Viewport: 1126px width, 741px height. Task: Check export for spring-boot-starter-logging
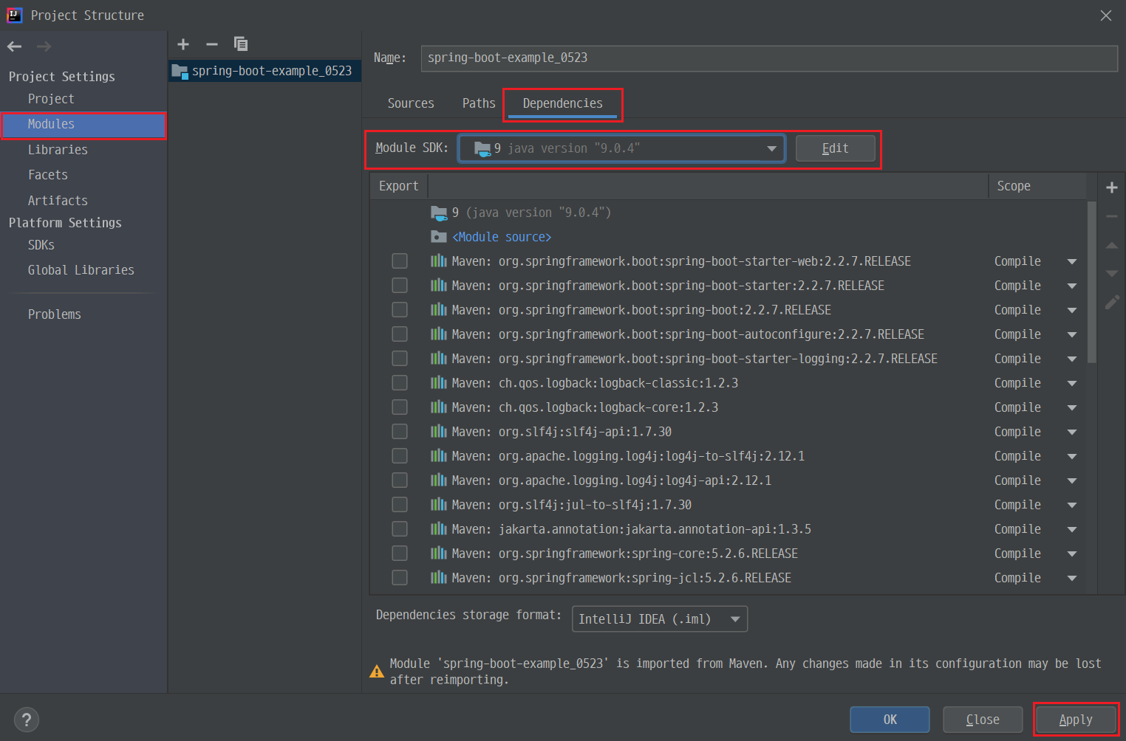click(x=400, y=358)
